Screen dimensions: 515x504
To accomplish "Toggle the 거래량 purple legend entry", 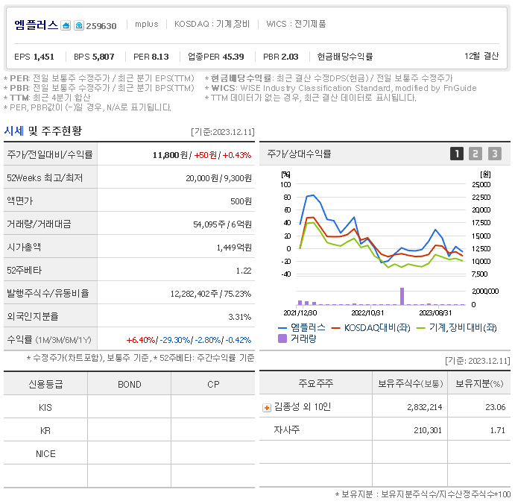I will click(x=297, y=338).
